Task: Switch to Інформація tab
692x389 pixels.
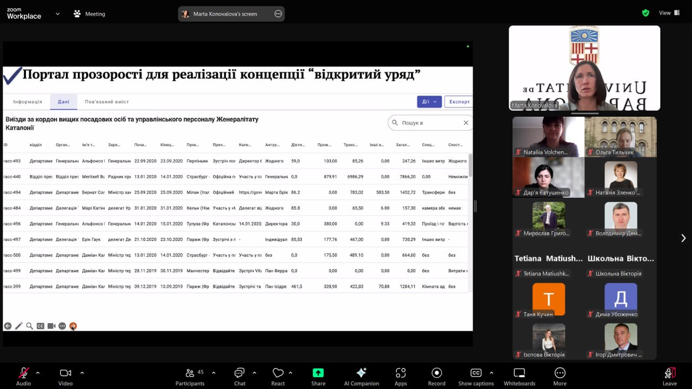Action: point(28,102)
